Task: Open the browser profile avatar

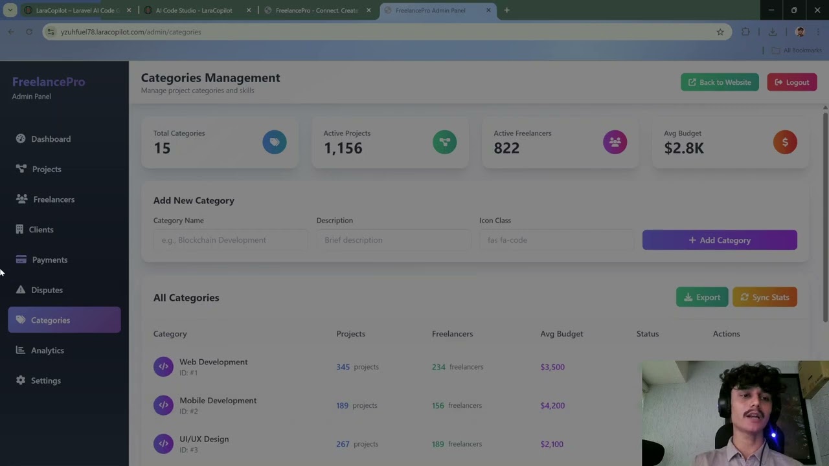Action: [800, 32]
